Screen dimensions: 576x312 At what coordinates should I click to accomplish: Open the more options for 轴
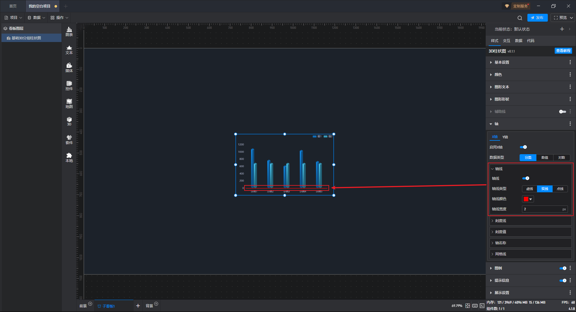coord(570,124)
